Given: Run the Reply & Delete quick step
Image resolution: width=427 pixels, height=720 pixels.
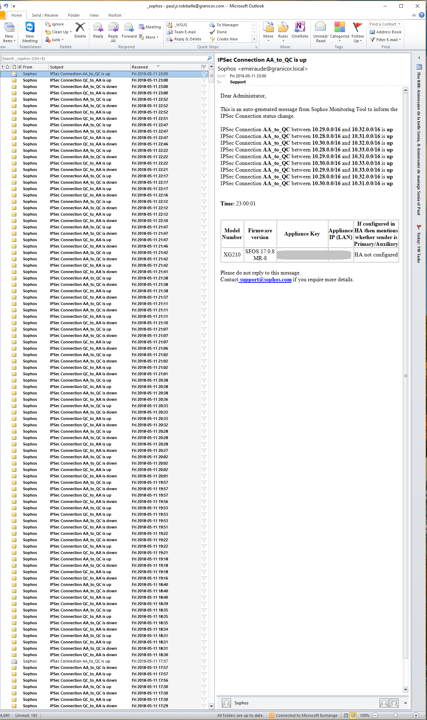Looking at the screenshot, I should 184,39.
